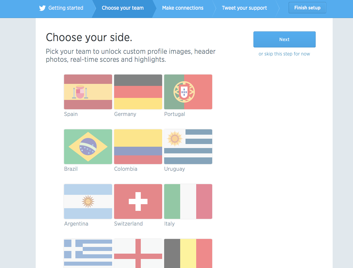Image resolution: width=353 pixels, height=268 pixels.
Task: Select the Spain flag
Action: [88, 92]
